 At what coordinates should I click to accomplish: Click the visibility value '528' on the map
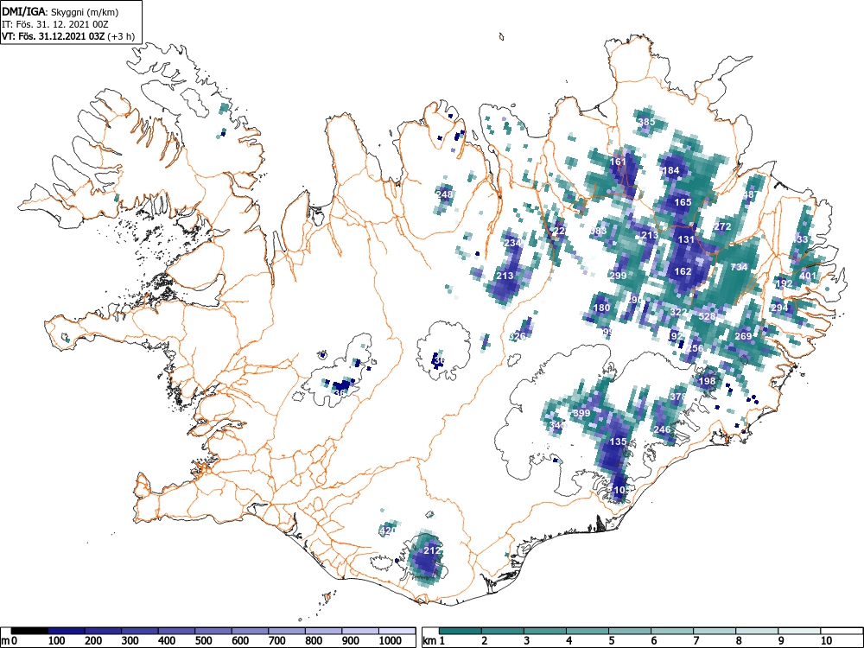click(x=707, y=316)
